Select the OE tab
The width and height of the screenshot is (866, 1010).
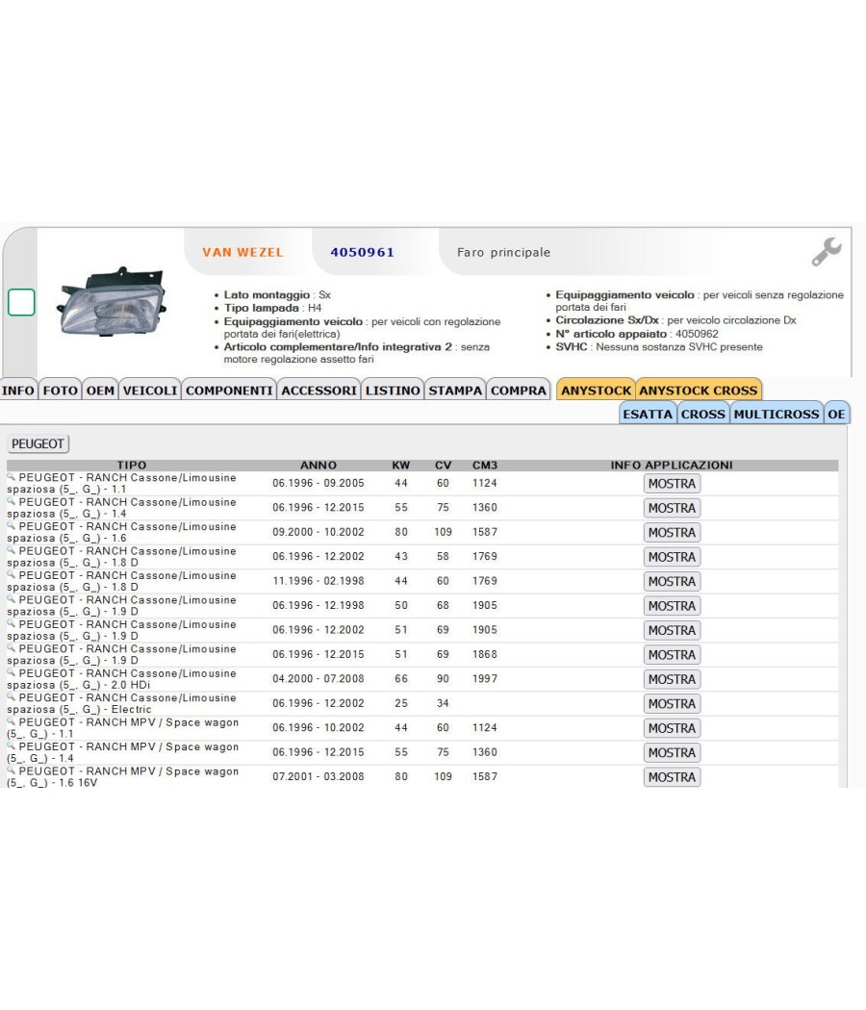[836, 415]
